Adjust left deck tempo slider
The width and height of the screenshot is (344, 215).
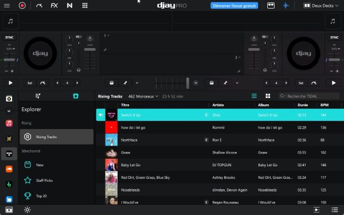click(9, 60)
